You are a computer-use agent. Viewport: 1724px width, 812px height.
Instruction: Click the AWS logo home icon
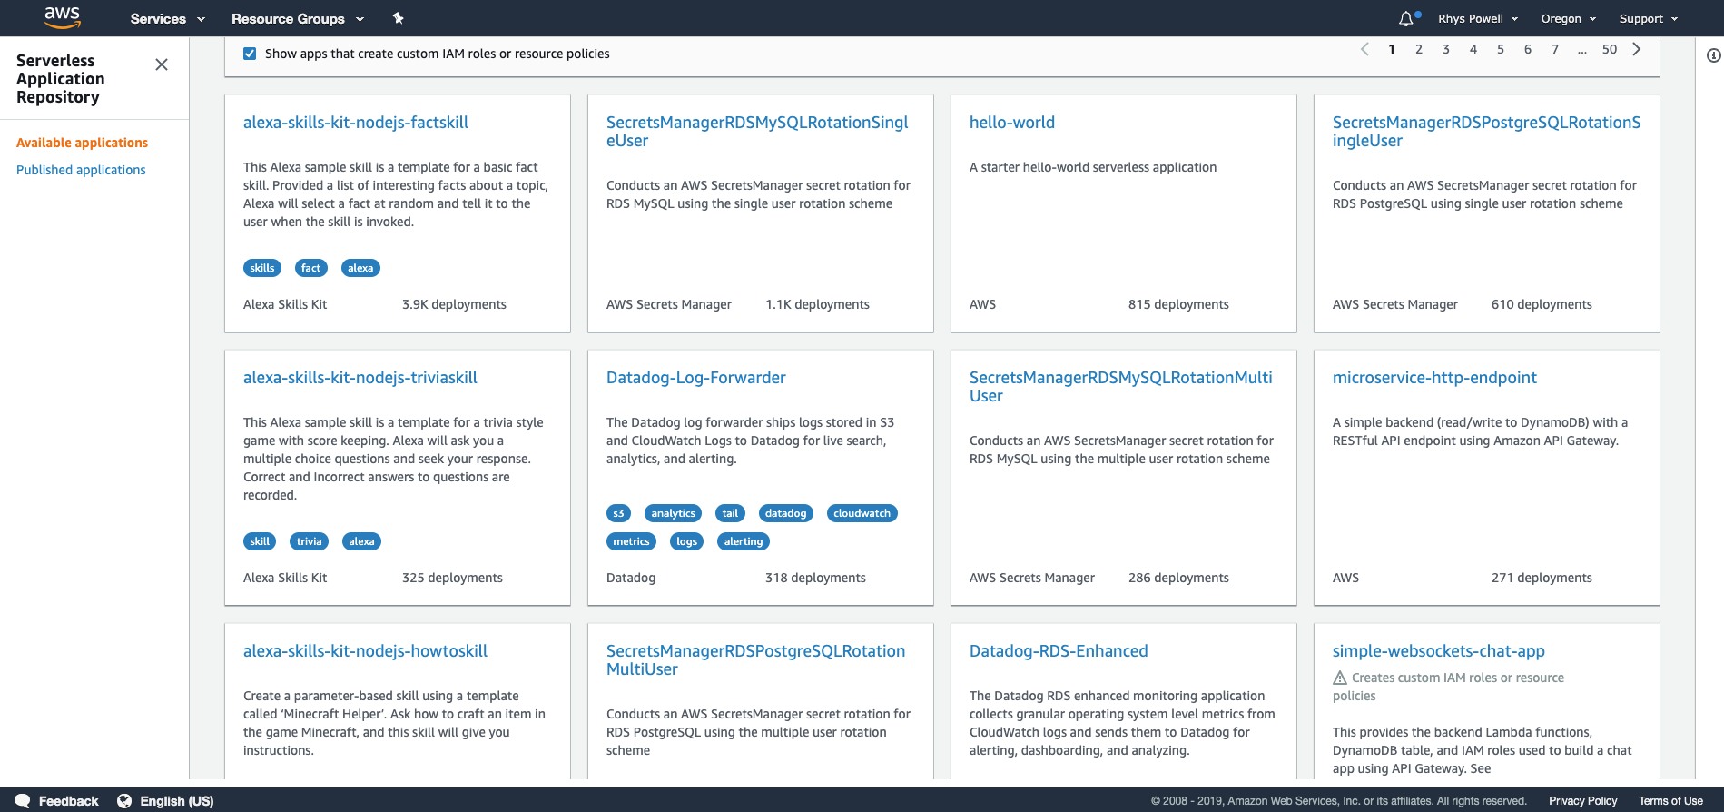62,17
